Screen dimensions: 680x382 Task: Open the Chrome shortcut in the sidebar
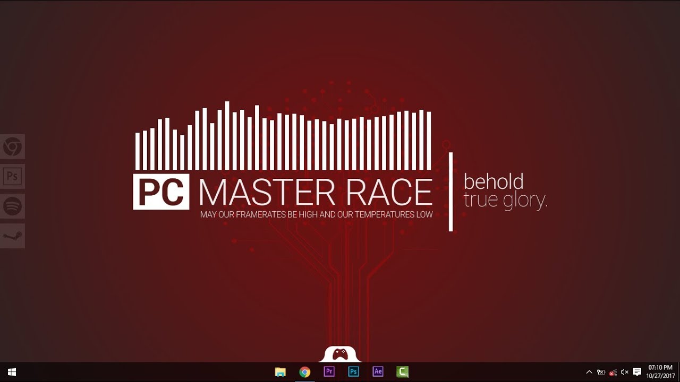click(x=12, y=147)
